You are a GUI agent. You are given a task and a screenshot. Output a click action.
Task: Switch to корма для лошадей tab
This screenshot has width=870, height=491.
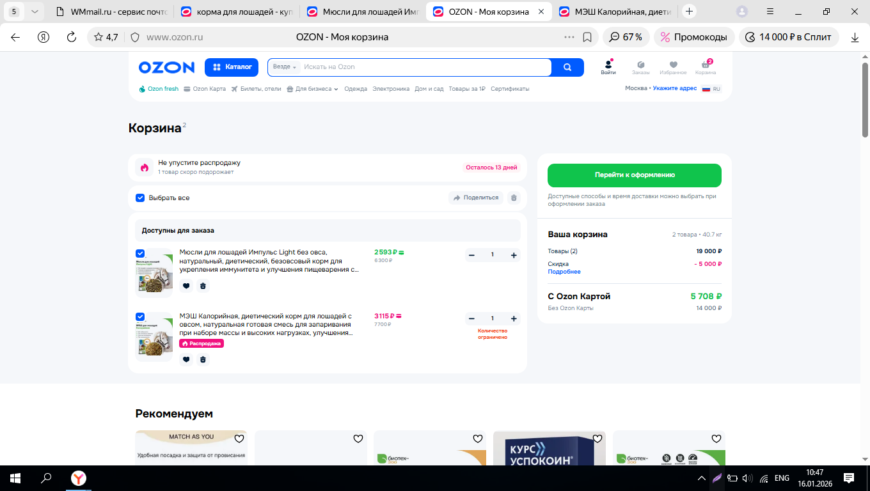click(x=236, y=12)
